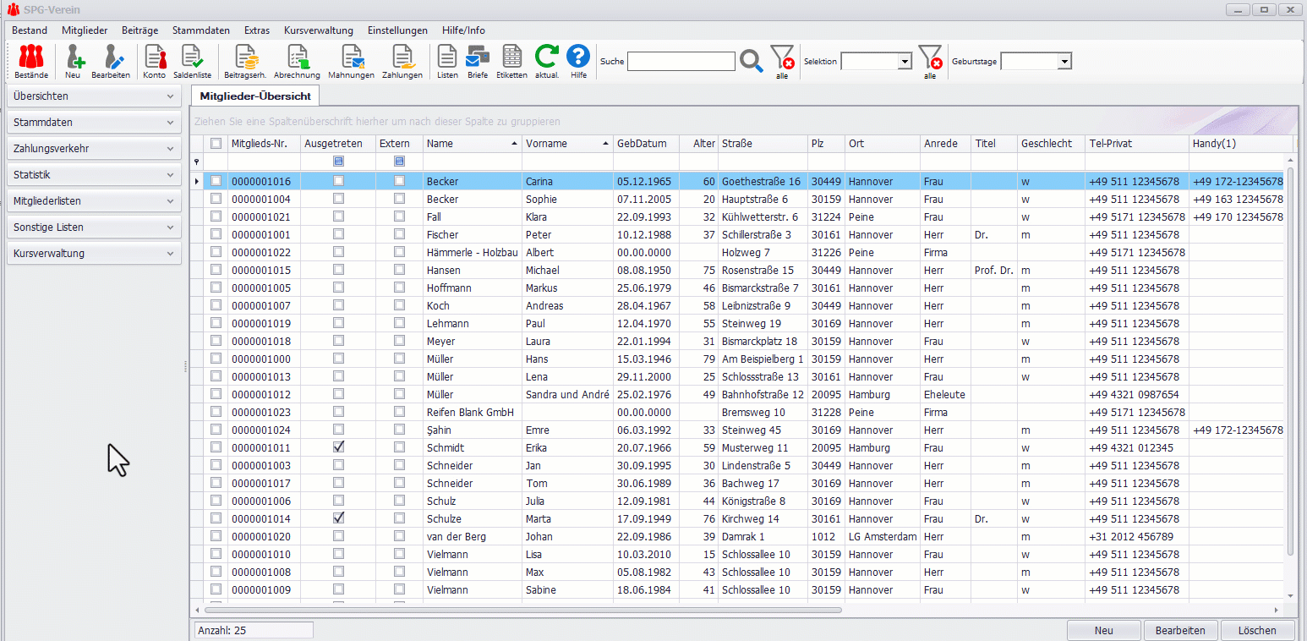Uncheck Ausgetreten for Erika Schmidt
This screenshot has width=1307, height=641.
point(338,447)
